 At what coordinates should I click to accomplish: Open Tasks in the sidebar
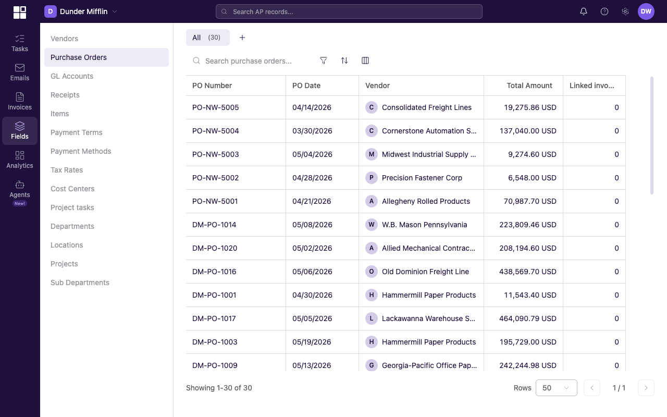[20, 43]
